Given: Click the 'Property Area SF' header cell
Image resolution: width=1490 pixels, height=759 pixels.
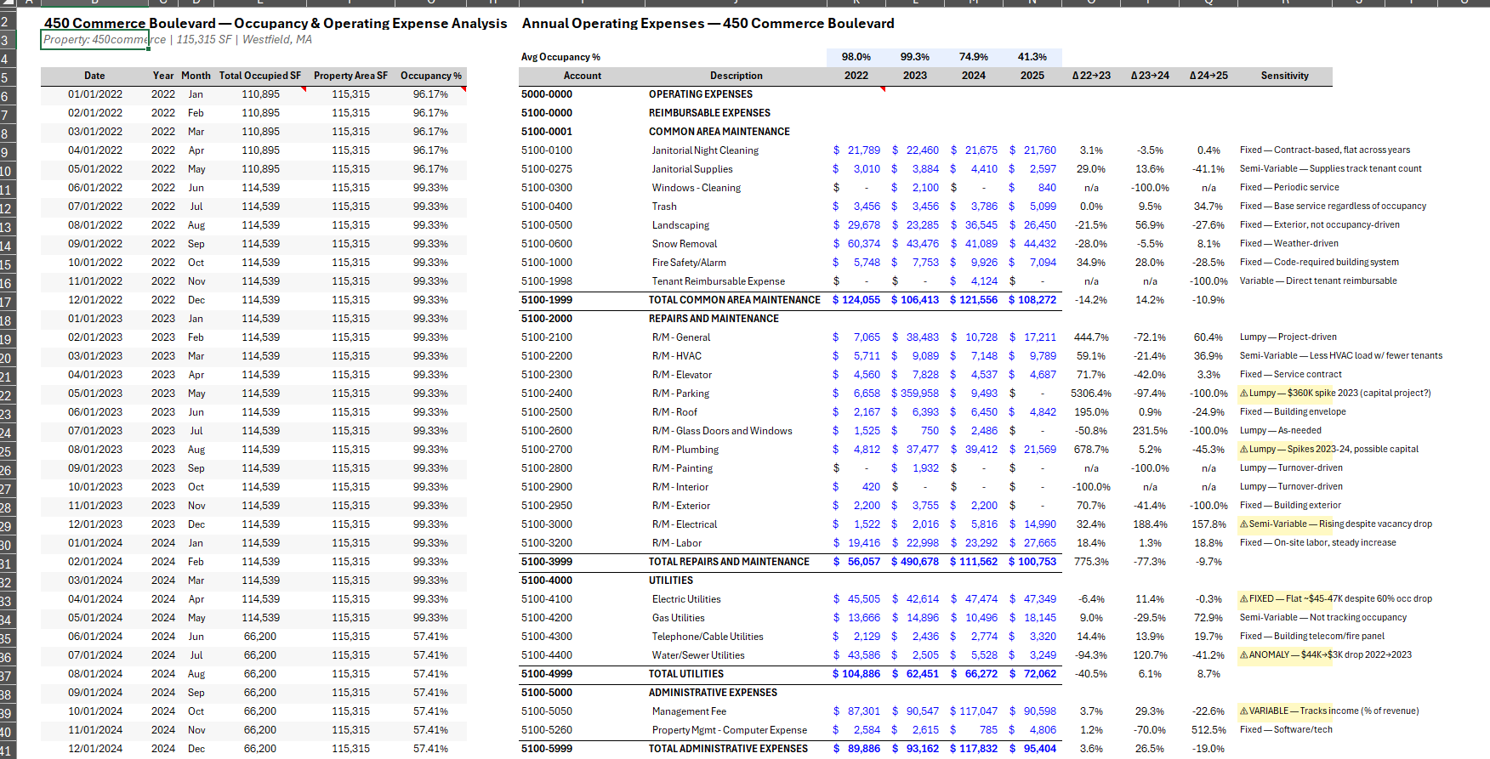Looking at the screenshot, I should click(350, 76).
